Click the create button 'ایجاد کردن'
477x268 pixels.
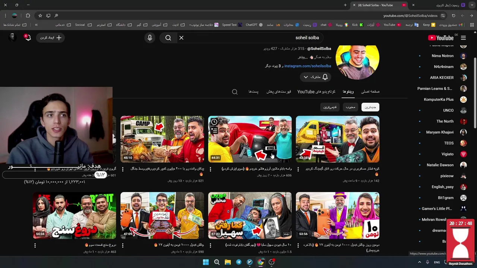tap(51, 38)
